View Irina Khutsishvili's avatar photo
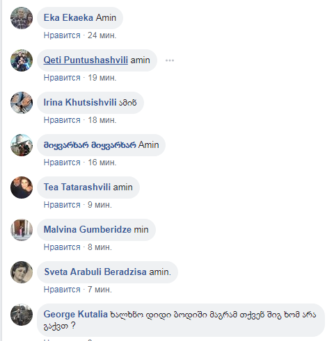This screenshot has width=334, height=341. [x=22, y=103]
